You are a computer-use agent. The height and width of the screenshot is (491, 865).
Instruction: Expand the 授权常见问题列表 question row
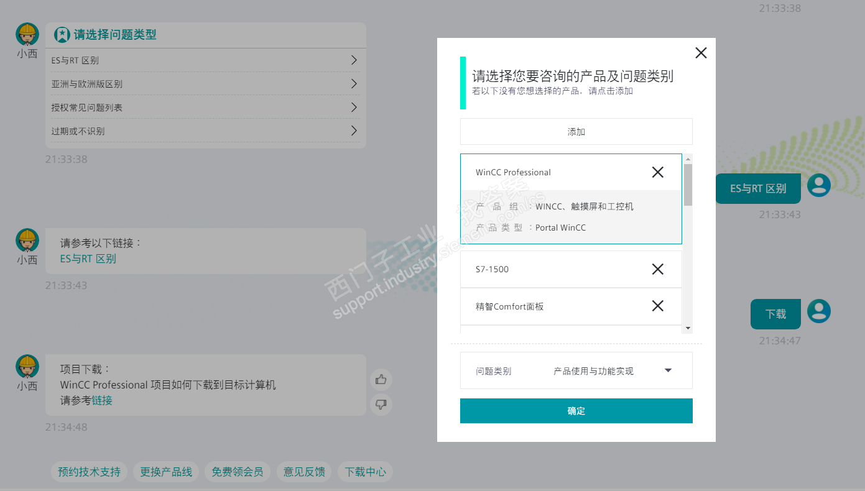click(x=205, y=108)
